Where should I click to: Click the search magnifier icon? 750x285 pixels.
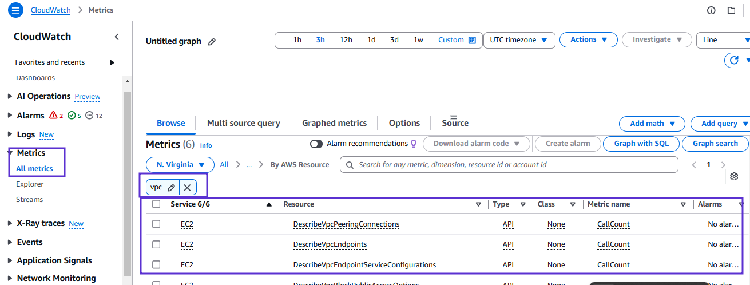point(350,165)
